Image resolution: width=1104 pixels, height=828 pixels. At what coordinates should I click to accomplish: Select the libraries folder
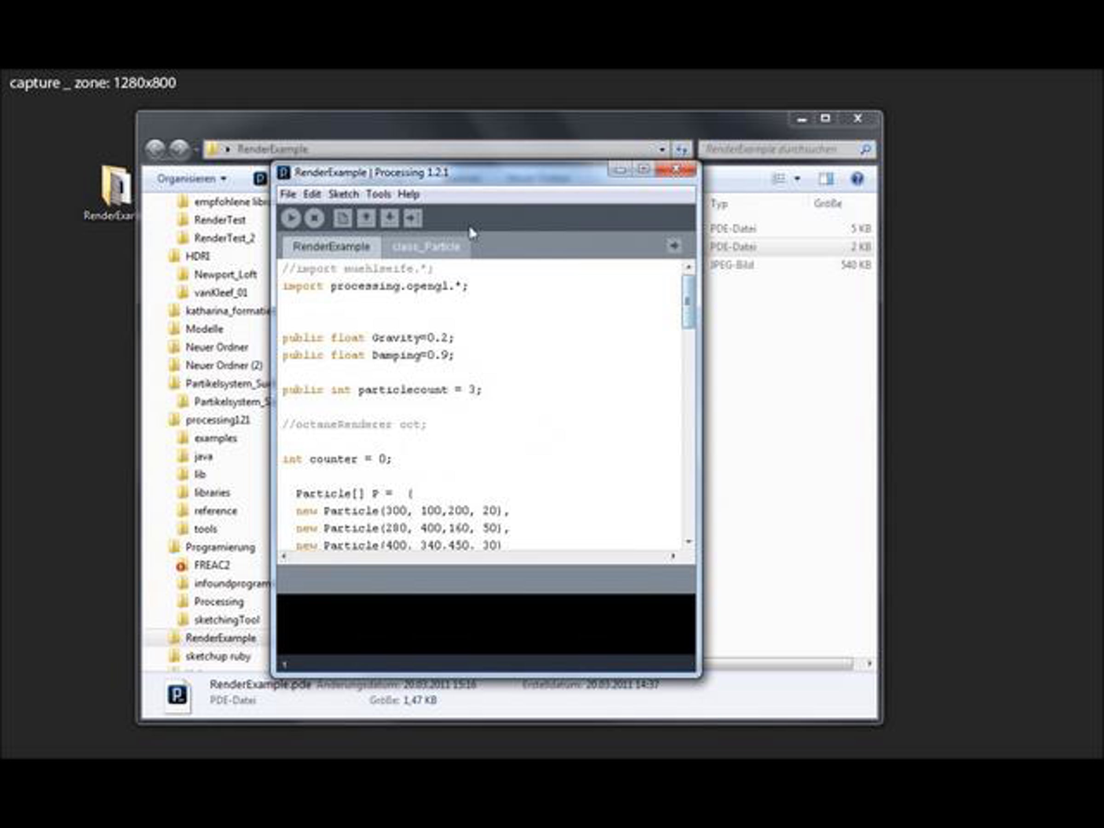(212, 493)
